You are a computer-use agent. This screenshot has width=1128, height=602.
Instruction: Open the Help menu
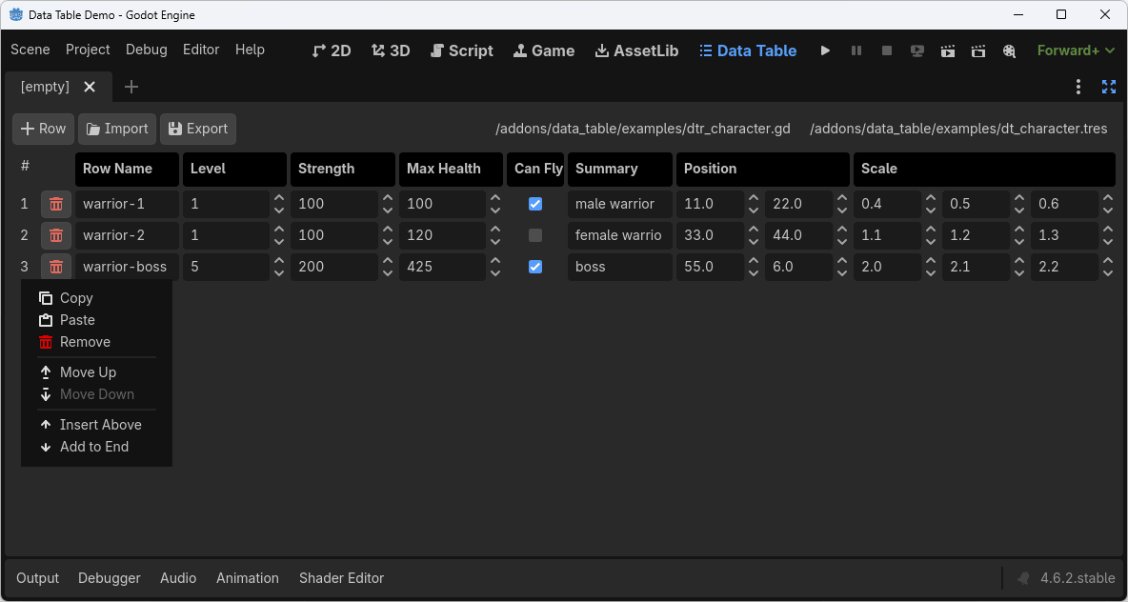click(x=250, y=50)
